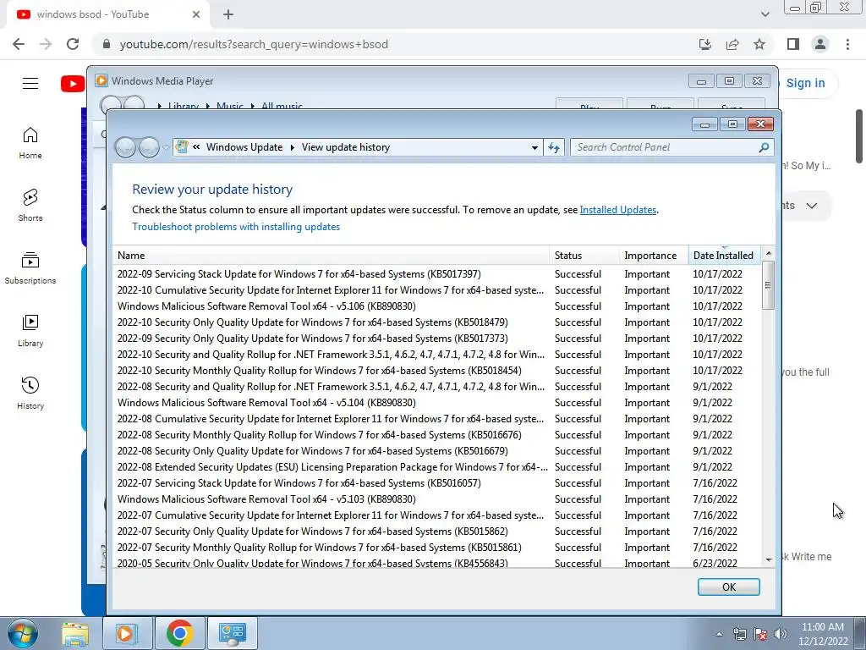Sort by the Importance column header
This screenshot has height=650, width=866.
(654, 256)
